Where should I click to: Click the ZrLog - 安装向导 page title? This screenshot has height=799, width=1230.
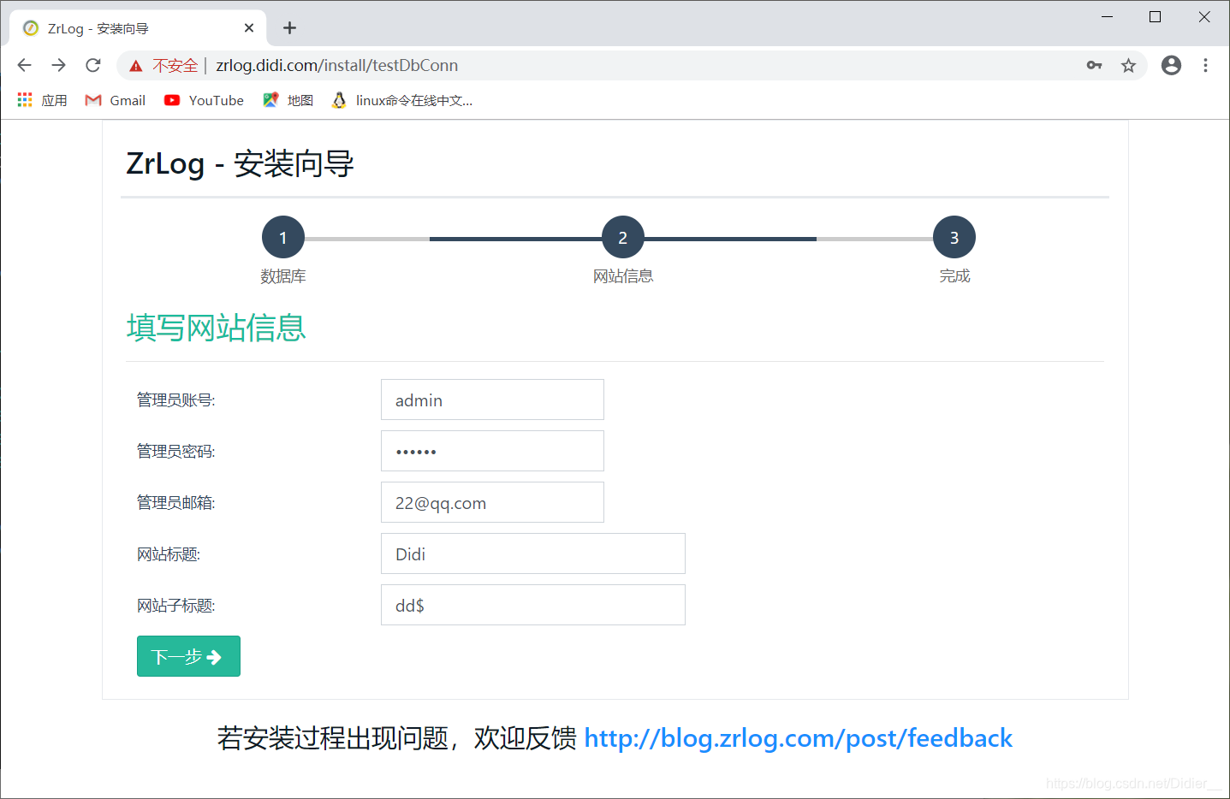[x=240, y=163]
